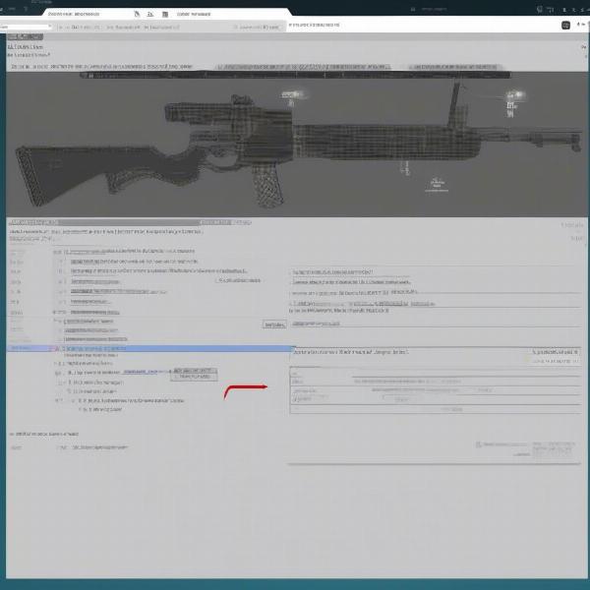Open the dark square icon in the address bar

pyautogui.click(x=565, y=26)
